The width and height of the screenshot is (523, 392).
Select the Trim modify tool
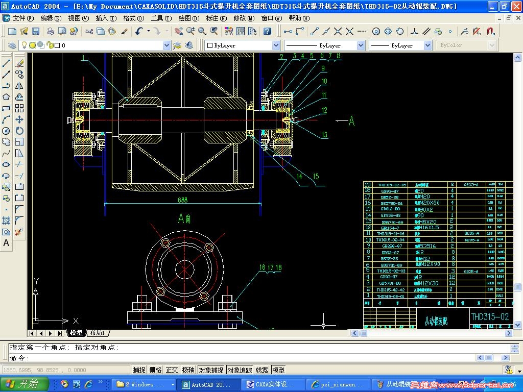(x=19, y=164)
